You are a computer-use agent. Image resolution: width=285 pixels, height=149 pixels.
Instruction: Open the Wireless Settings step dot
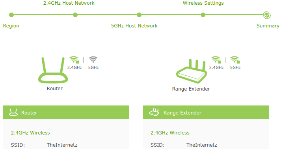(203, 15)
